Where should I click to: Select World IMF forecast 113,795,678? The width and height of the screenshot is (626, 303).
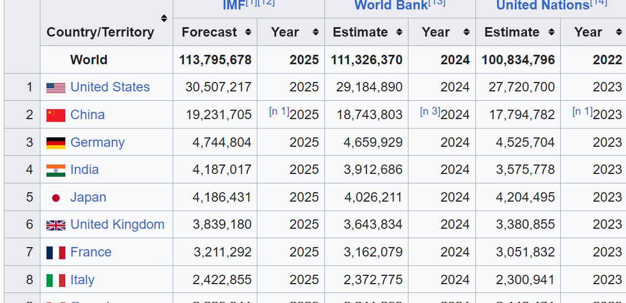[215, 60]
